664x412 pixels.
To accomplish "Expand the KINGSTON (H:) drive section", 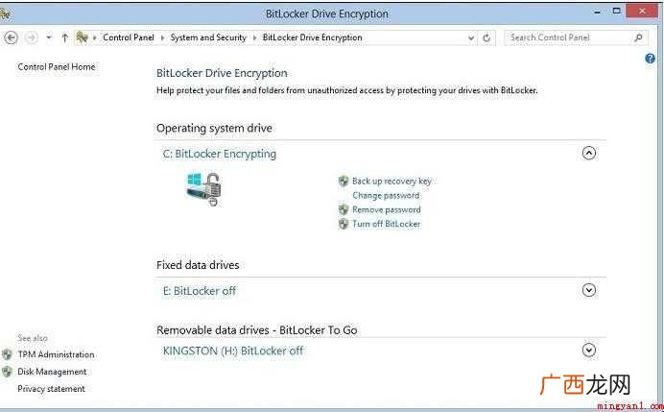I will (589, 351).
